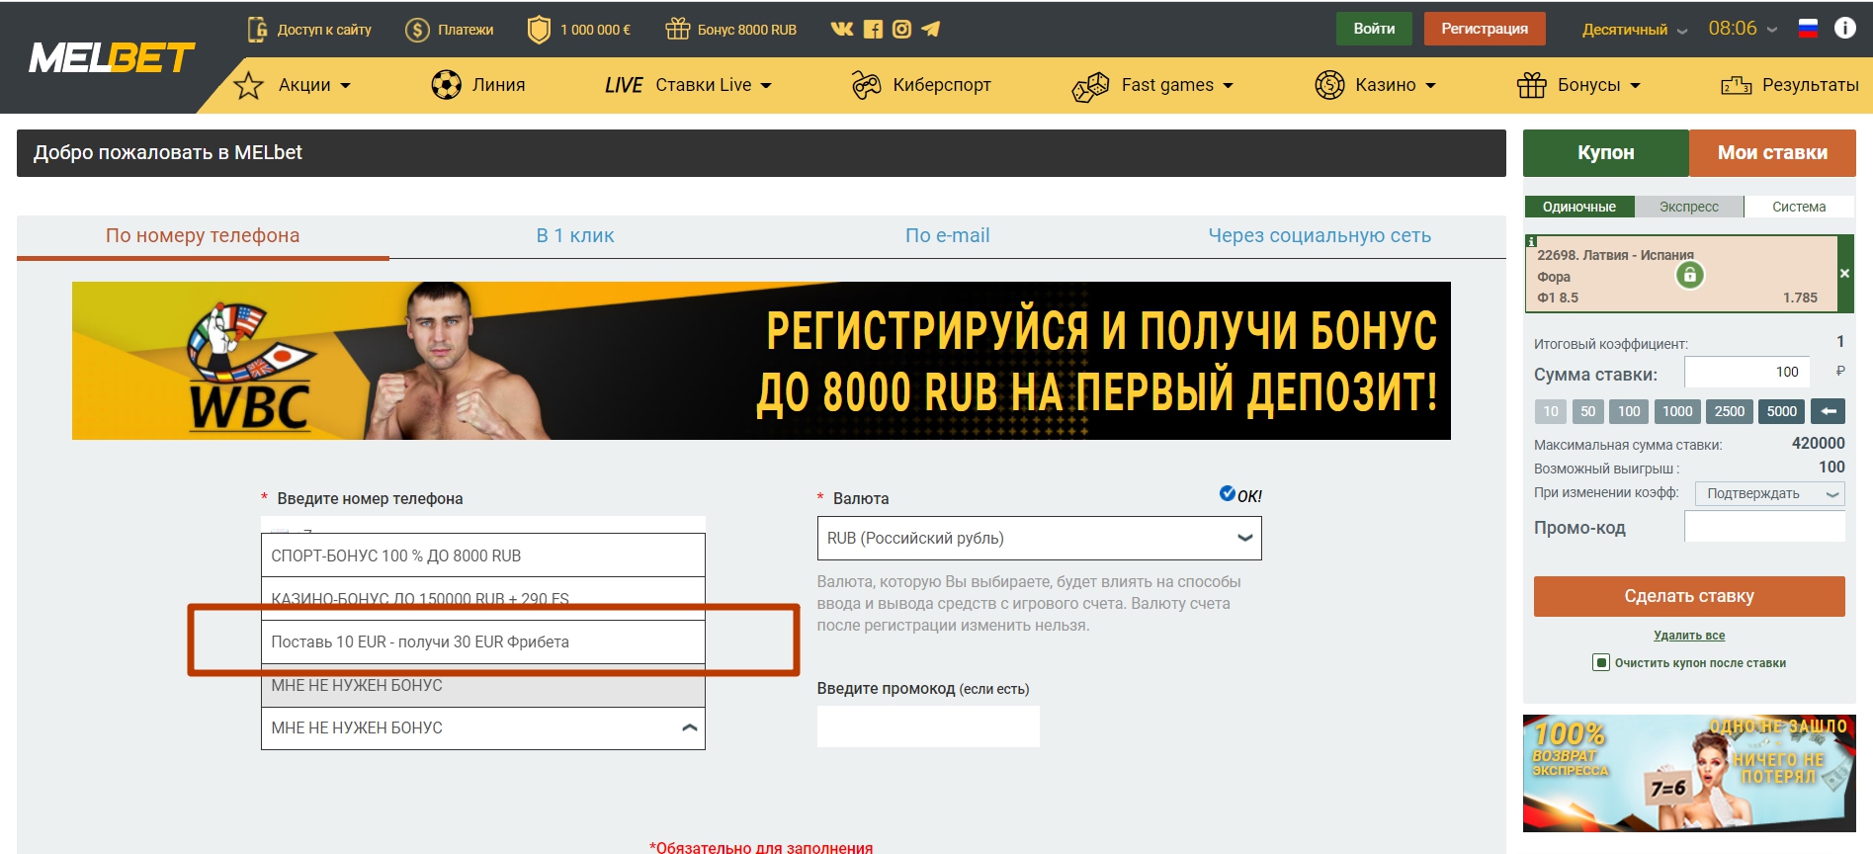Click the Регистрация button
The image size is (1873, 854).
coord(1485,29)
